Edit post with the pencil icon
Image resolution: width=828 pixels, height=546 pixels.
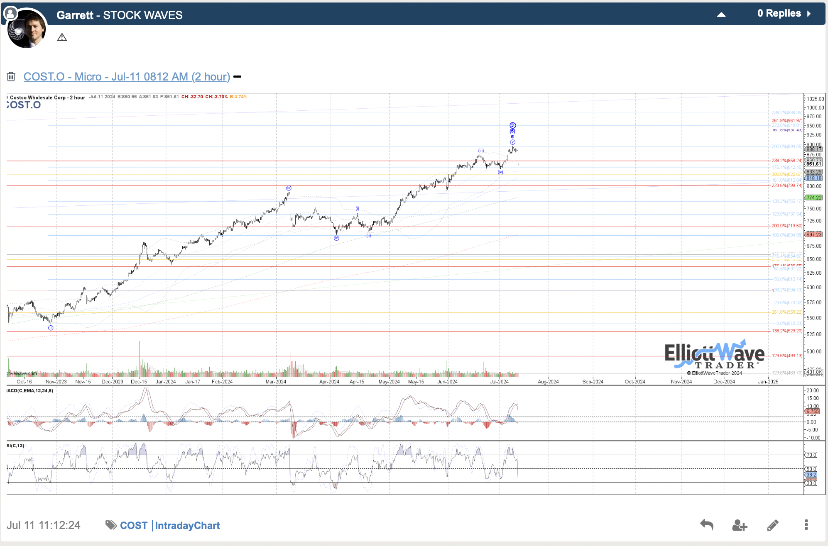pyautogui.click(x=773, y=525)
